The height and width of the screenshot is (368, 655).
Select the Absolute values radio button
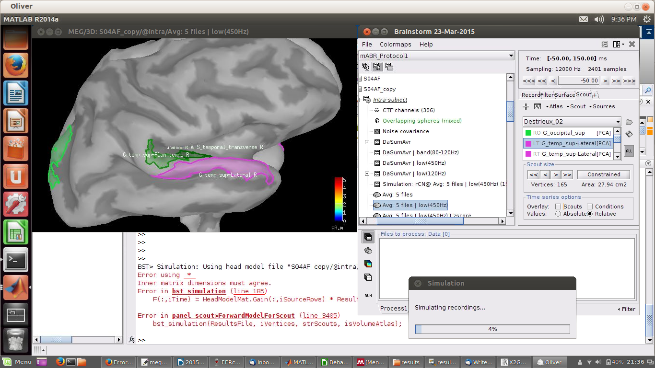(x=558, y=214)
